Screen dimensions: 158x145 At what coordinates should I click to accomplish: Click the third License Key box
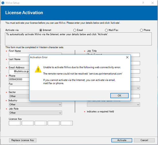tap(41, 123)
